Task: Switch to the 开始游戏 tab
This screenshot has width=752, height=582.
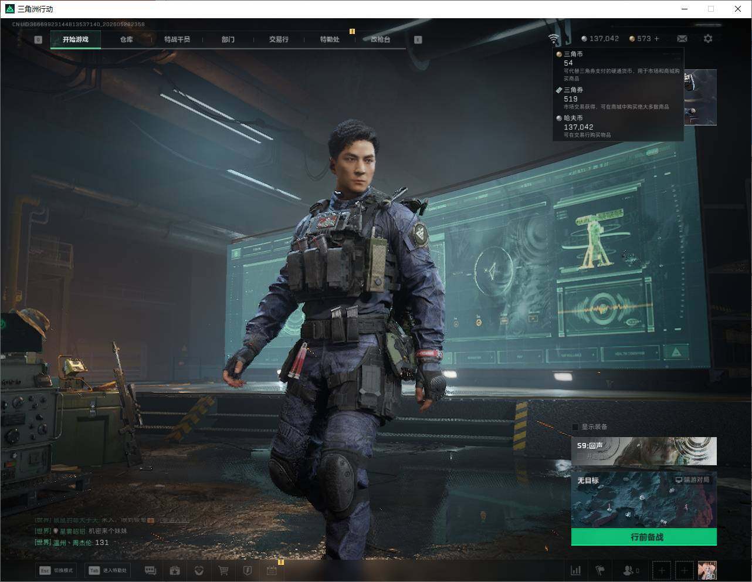Action: click(76, 39)
